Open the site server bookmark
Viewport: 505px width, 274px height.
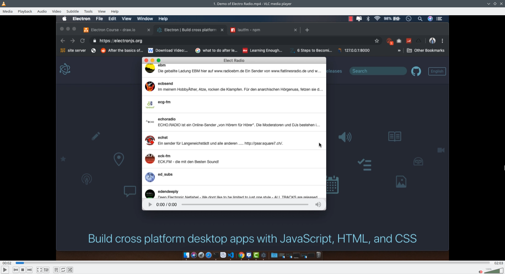pos(73,50)
